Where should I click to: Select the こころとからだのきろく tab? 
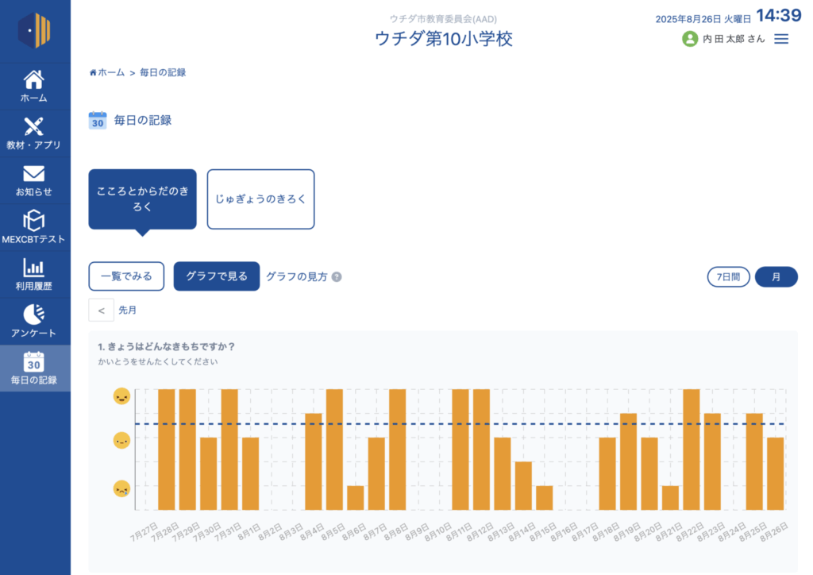142,199
